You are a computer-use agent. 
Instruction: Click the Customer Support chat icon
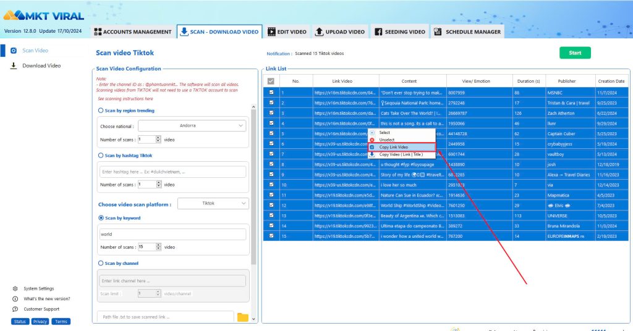tap(15, 309)
